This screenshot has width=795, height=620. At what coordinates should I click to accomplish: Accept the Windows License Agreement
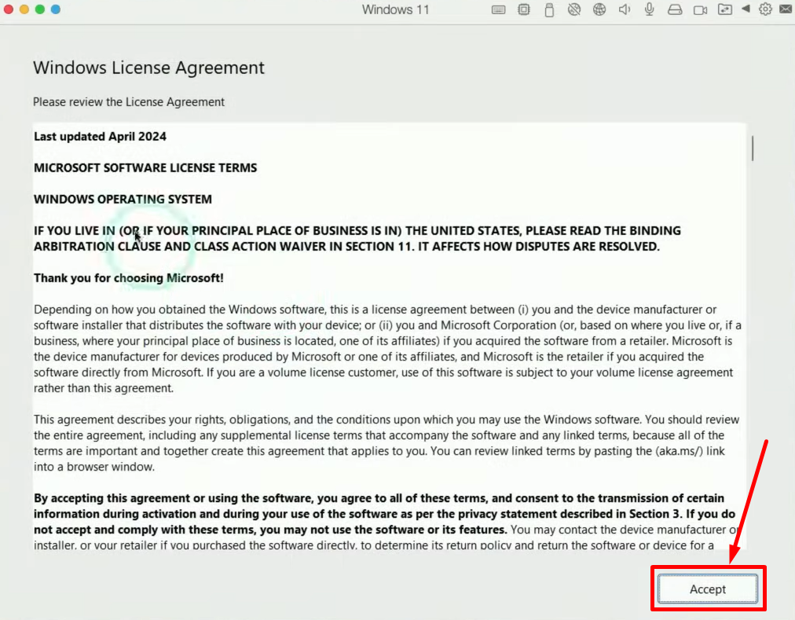[707, 589]
